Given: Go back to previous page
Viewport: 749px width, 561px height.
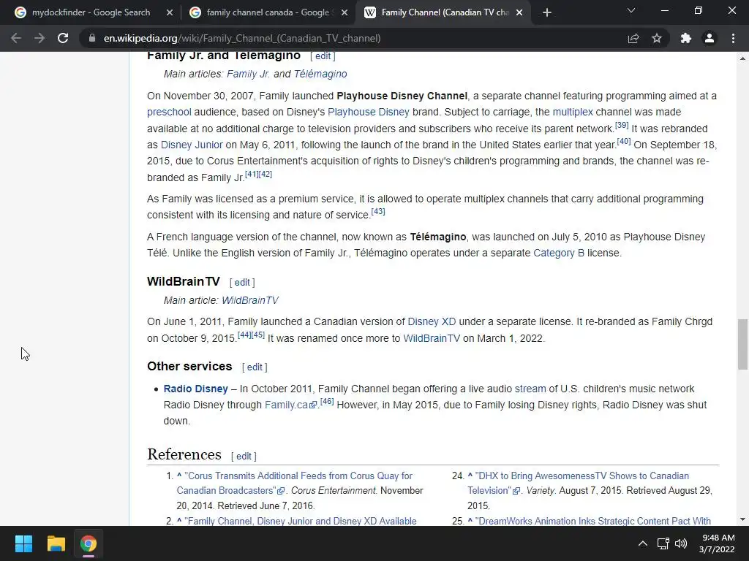Looking at the screenshot, I should point(16,38).
